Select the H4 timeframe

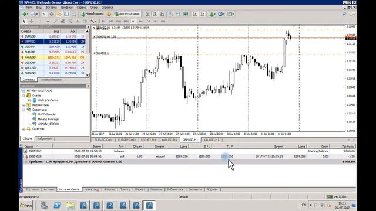tap(141, 21)
